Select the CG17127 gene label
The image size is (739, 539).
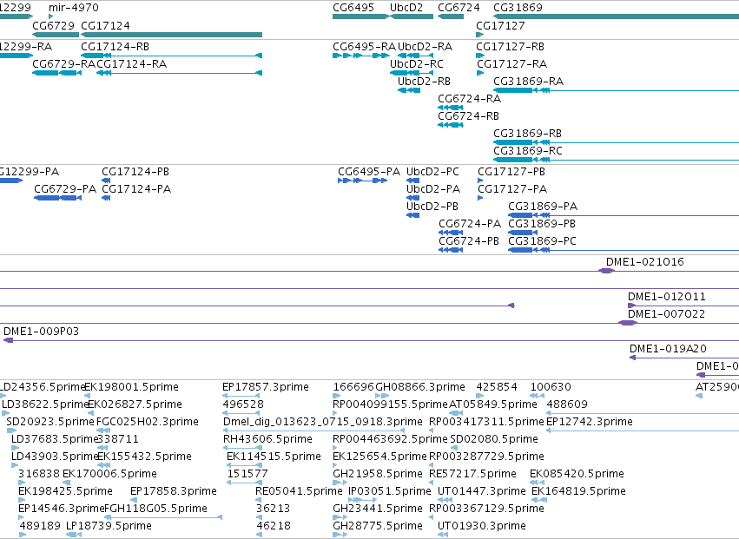(500, 25)
